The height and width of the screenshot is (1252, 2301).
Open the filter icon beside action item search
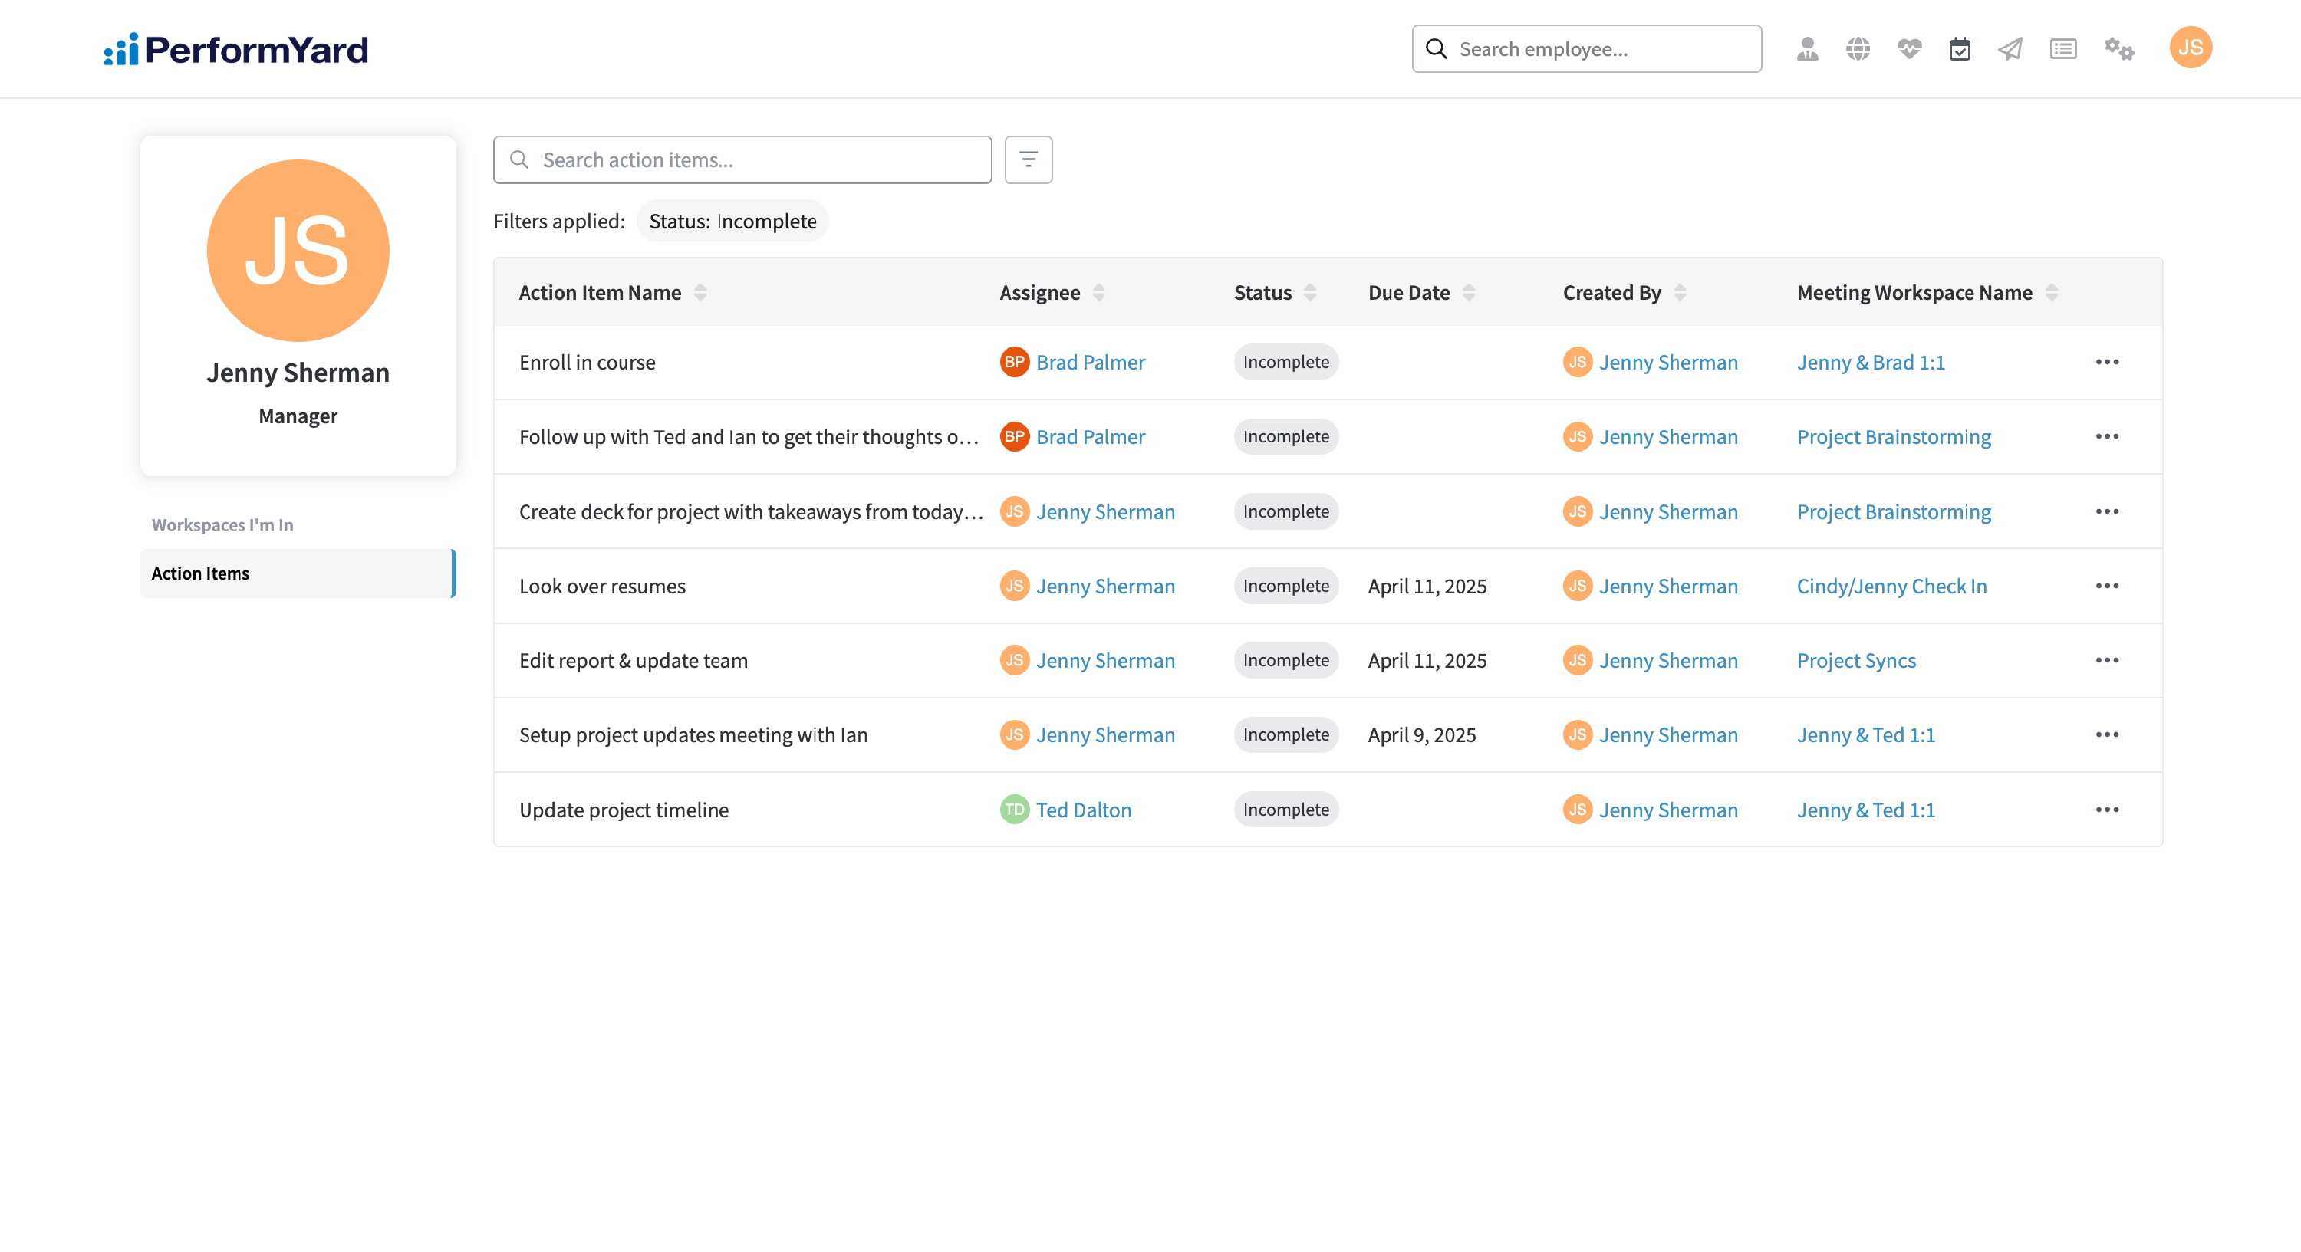pos(1028,159)
